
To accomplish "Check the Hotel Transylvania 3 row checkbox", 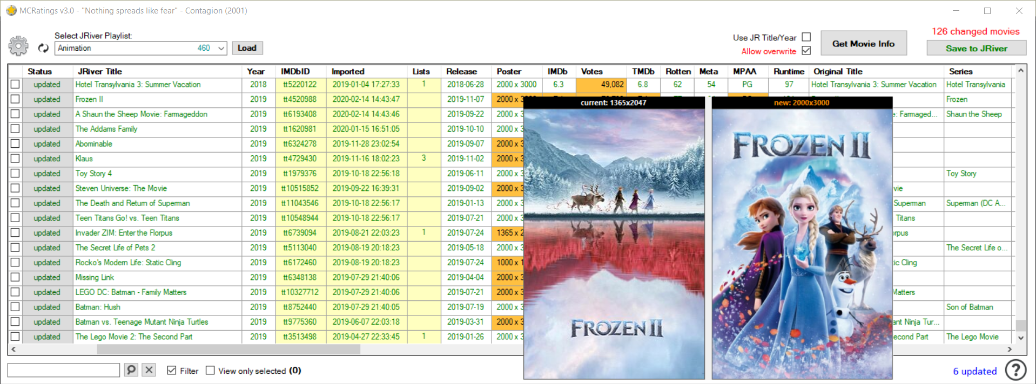I will point(15,85).
